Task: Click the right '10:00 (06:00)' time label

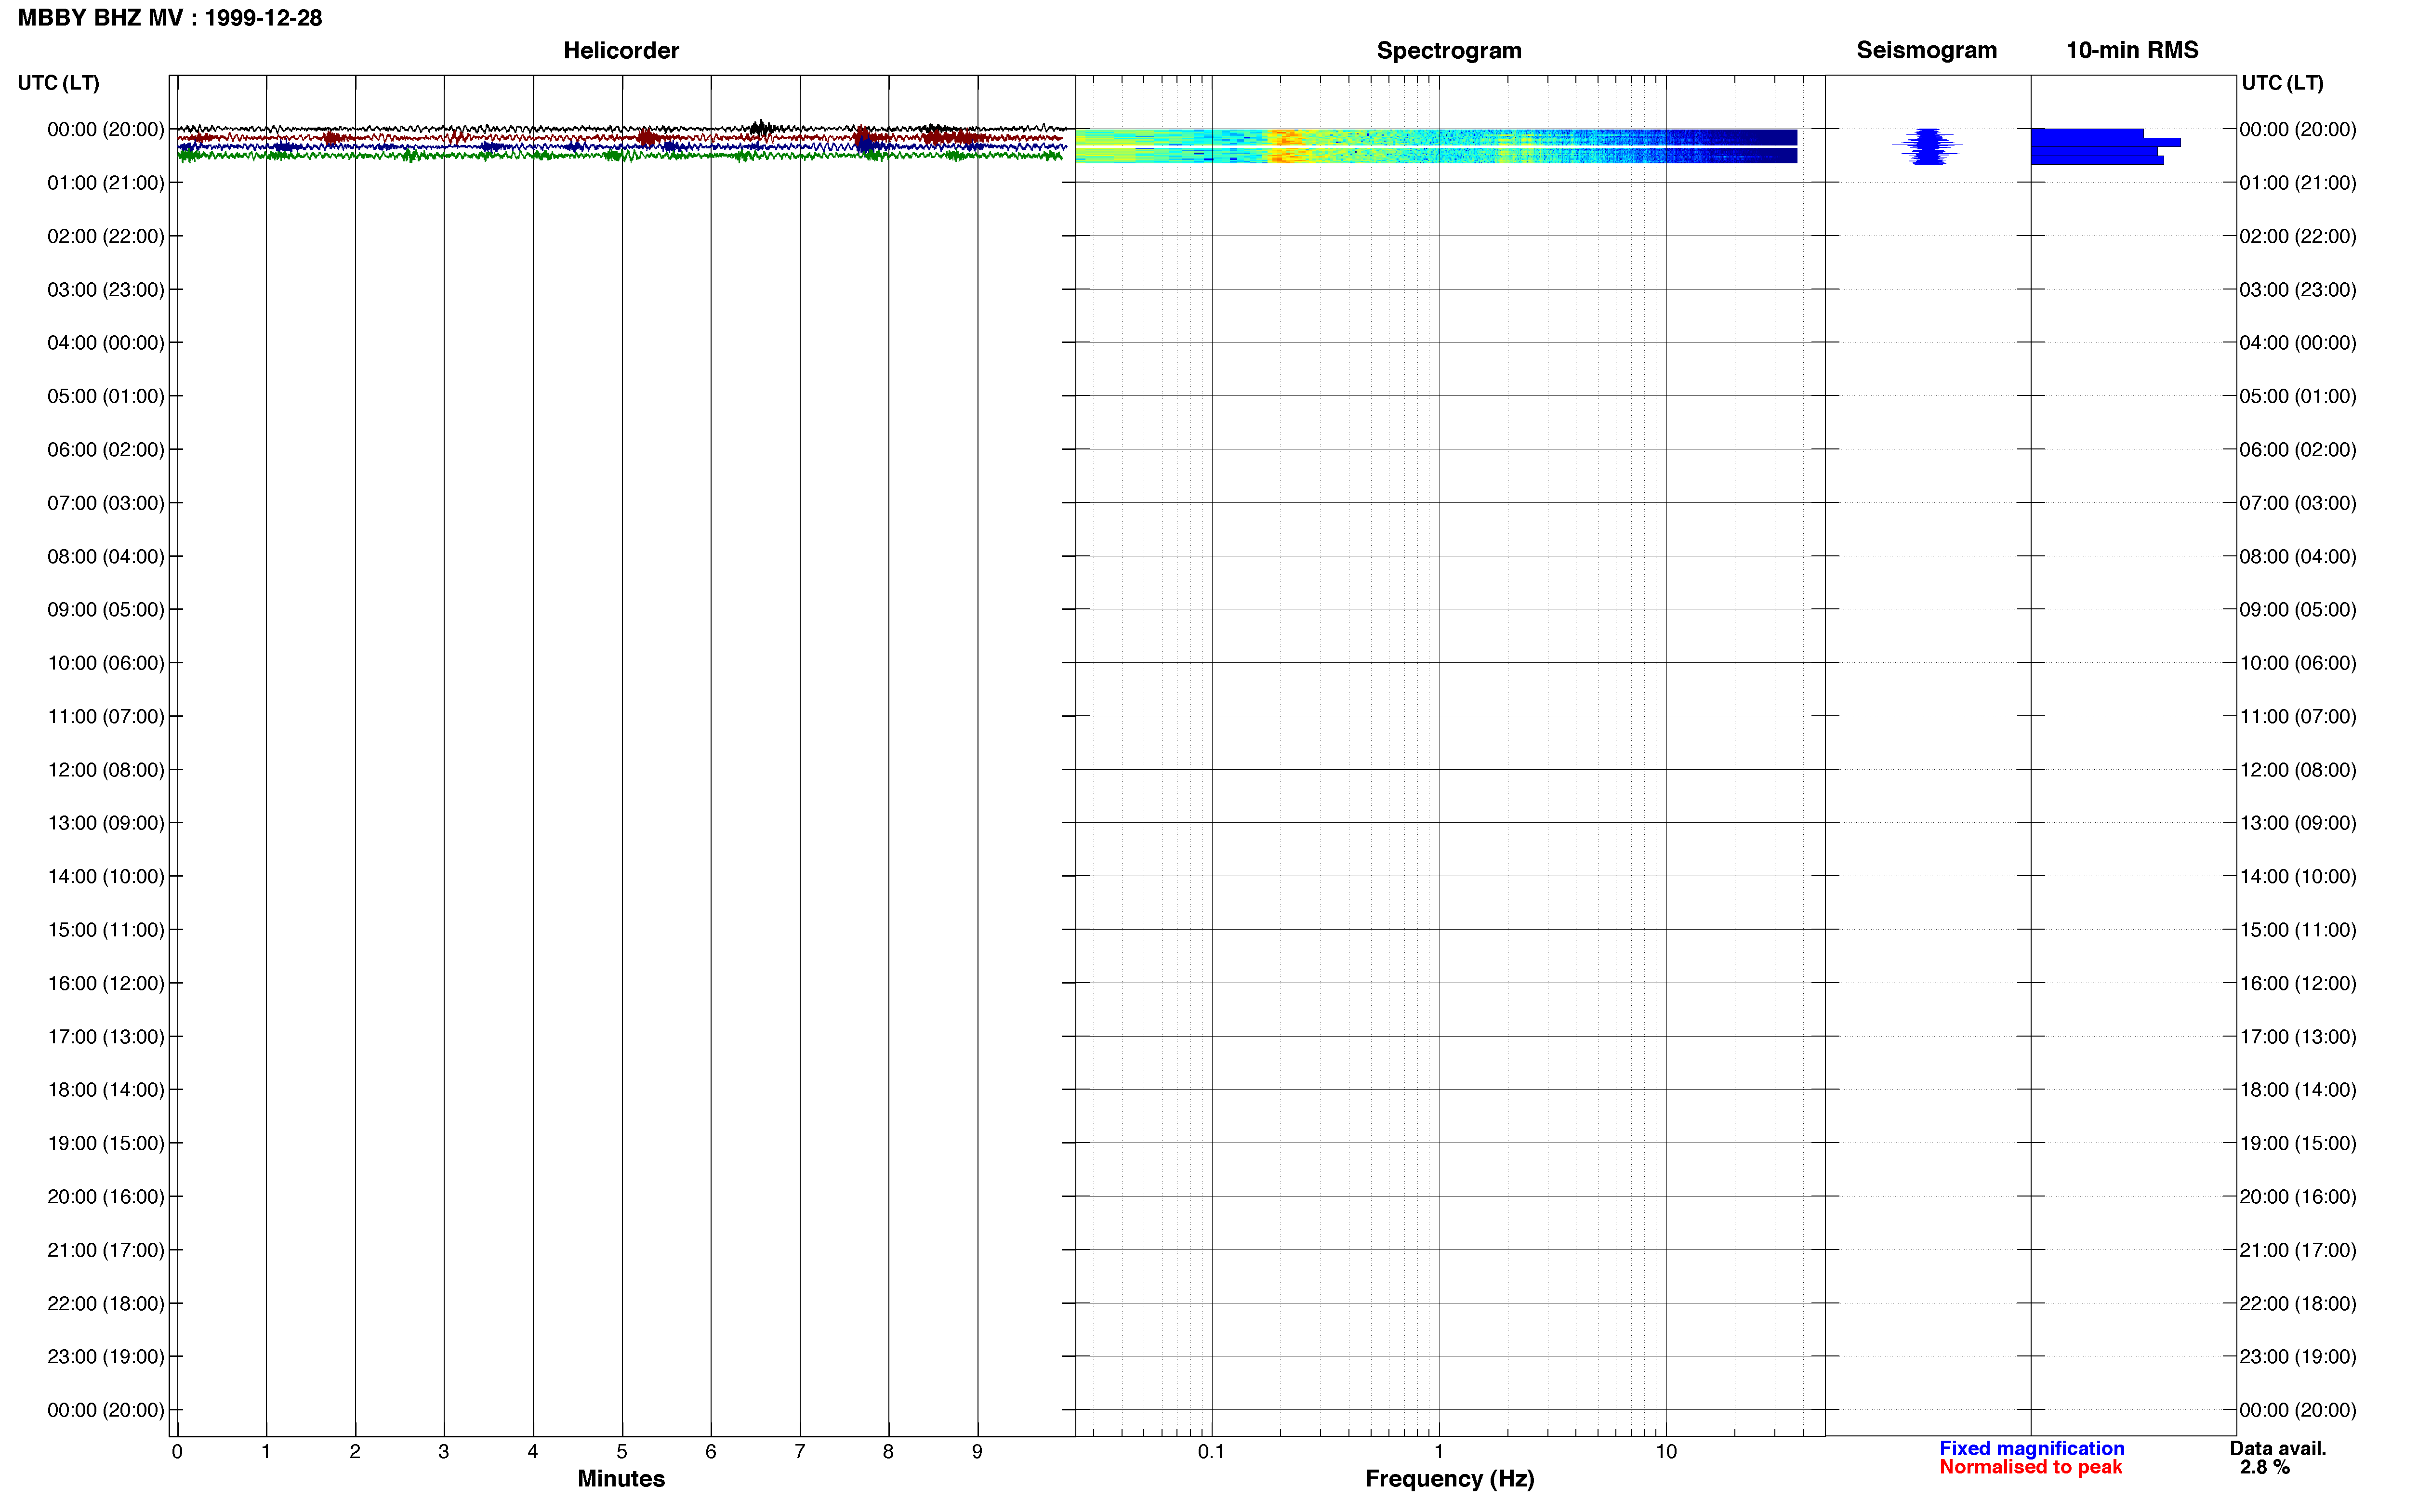Action: pyautogui.click(x=2298, y=663)
